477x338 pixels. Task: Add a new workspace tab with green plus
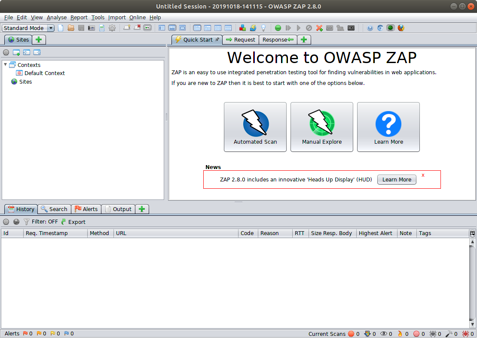304,39
